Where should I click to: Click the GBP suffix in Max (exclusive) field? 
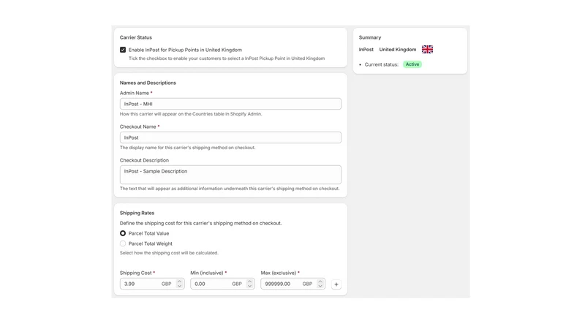click(x=307, y=284)
